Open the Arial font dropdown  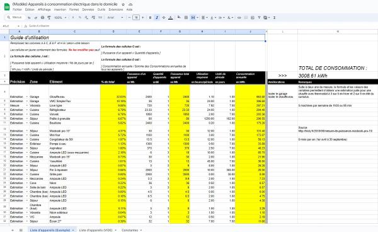(x=115, y=18)
